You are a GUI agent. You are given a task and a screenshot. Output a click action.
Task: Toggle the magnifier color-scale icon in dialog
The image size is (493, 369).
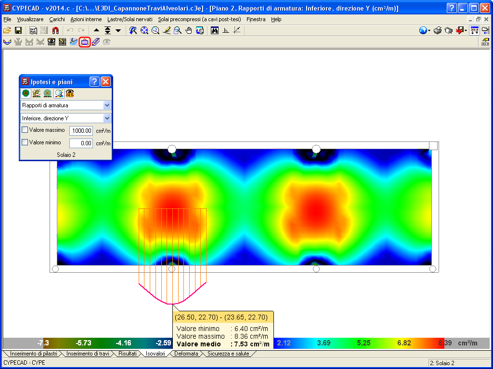tap(59, 93)
